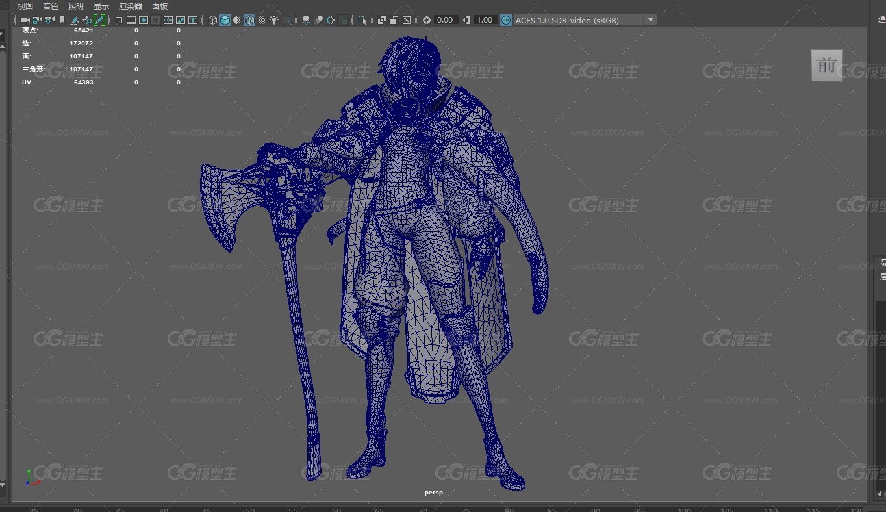
Task: Click the gamma value field 1.00
Action: pyautogui.click(x=485, y=20)
